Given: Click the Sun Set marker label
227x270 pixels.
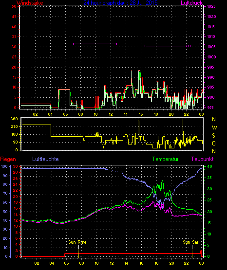Looking at the screenshot, I should (190, 242).
